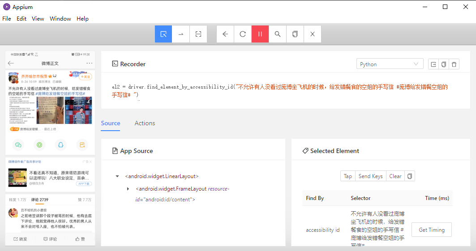This screenshot has height=251, width=476.
Task: Click back arrow in phone screenshot
Action: [11, 63]
